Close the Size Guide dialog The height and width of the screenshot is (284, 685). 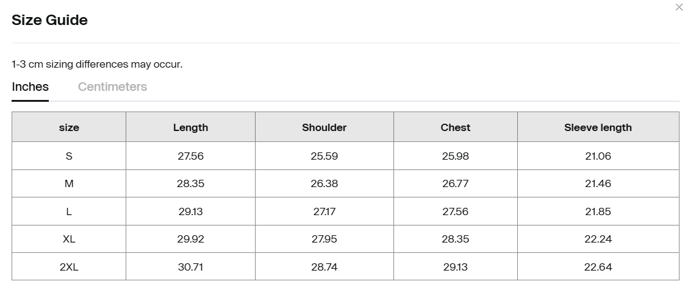[679, 7]
